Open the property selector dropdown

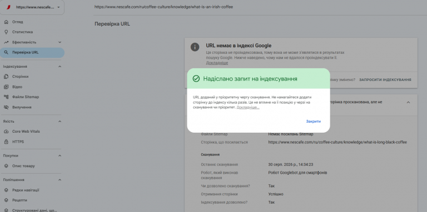pyautogui.click(x=32, y=7)
